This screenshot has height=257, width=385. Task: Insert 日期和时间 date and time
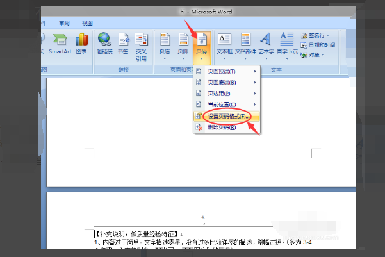point(318,45)
